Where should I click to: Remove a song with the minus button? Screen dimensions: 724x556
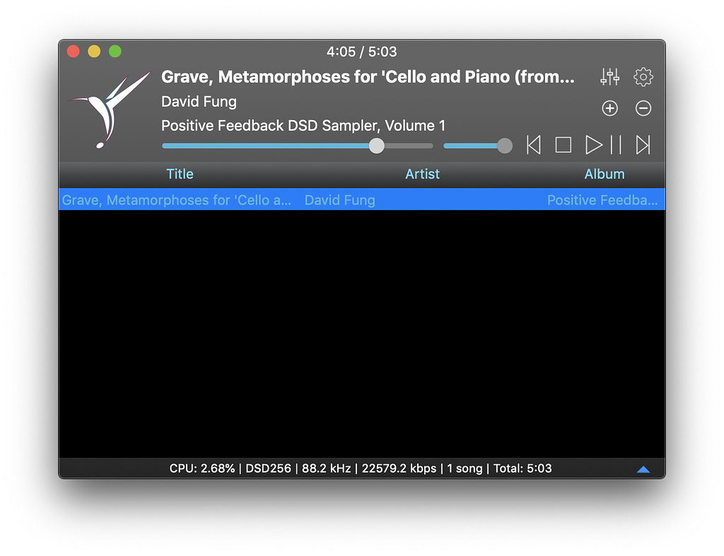[x=643, y=108]
